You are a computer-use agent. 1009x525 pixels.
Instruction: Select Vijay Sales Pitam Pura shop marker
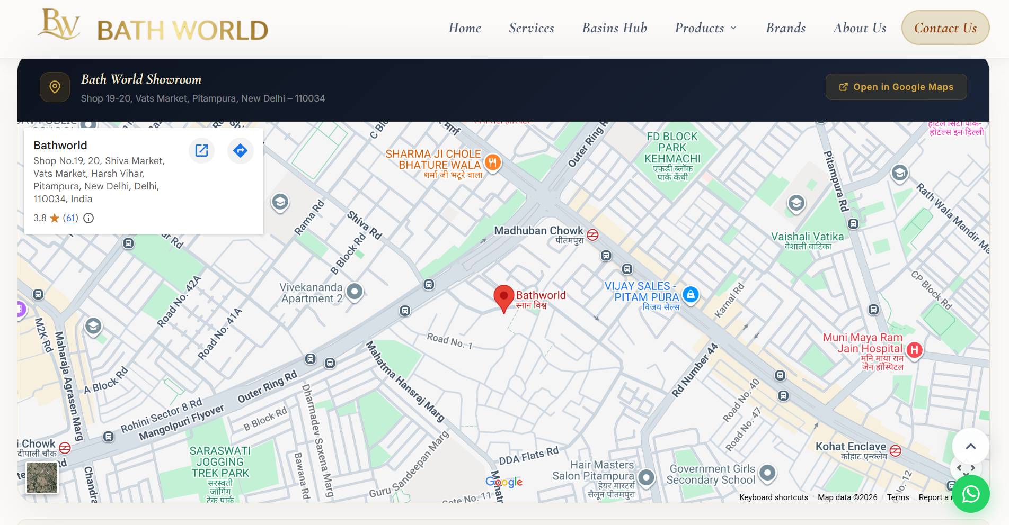point(691,294)
